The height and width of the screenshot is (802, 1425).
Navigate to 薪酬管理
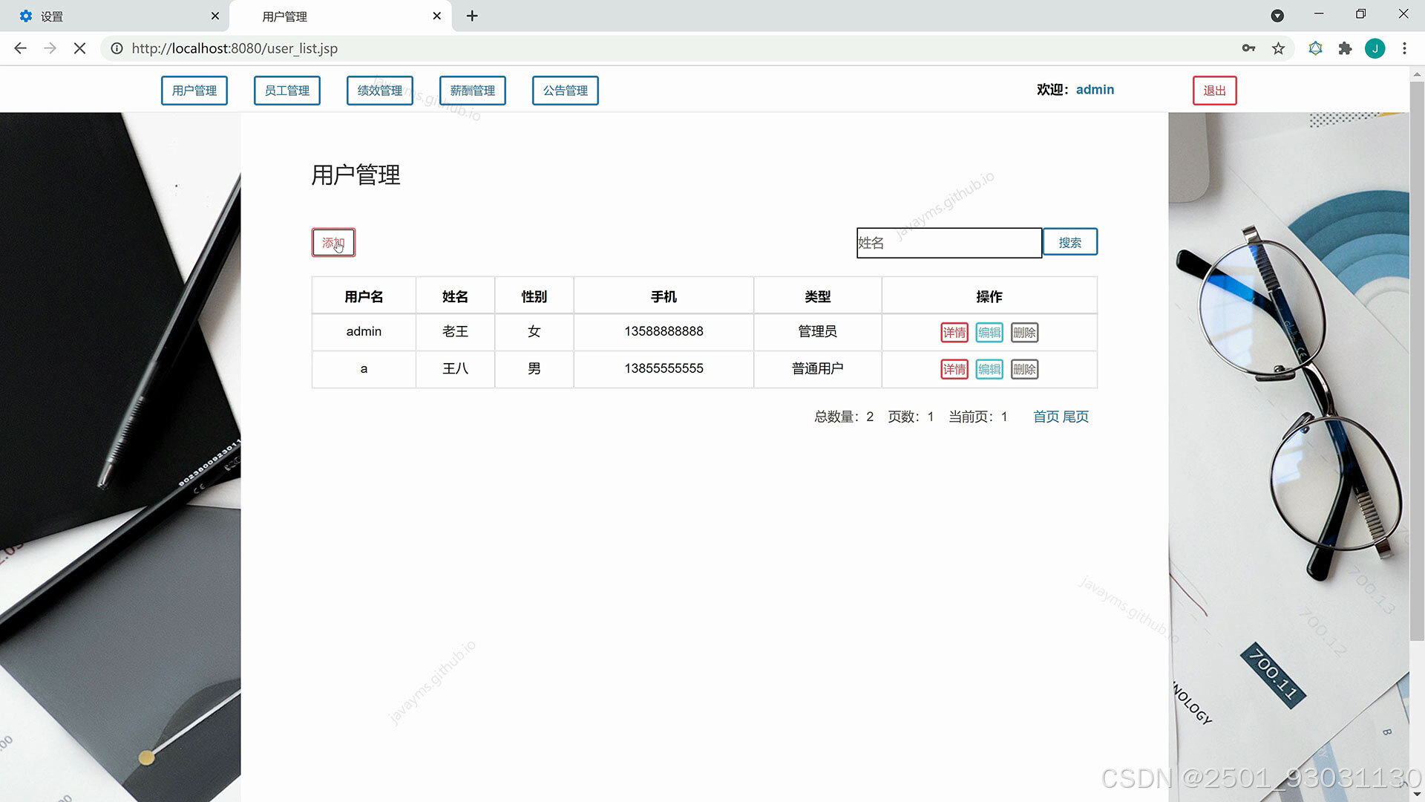(473, 91)
